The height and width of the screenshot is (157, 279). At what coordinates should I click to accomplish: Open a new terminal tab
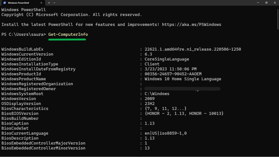coord(49,3)
